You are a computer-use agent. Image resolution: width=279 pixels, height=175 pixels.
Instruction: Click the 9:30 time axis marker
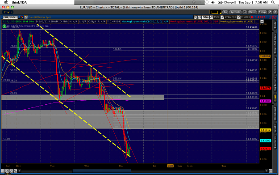click(170, 166)
